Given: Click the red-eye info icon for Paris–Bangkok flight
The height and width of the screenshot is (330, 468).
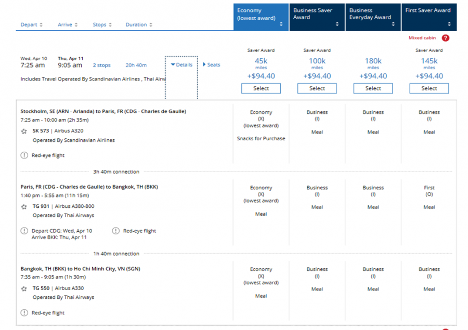Looking at the screenshot, I should pyautogui.click(x=116, y=231).
